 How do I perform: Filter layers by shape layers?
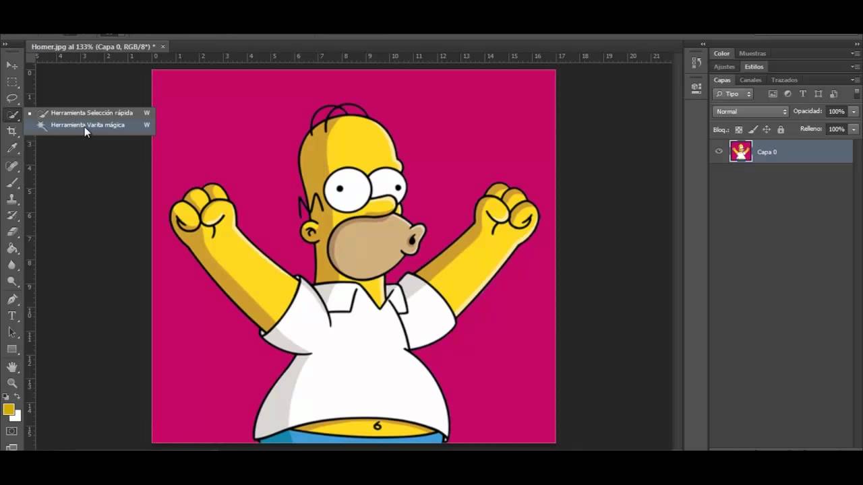[818, 94]
